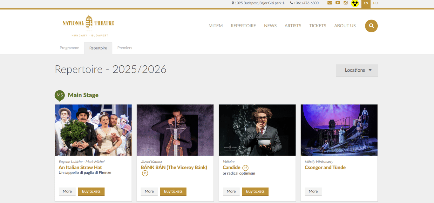
Task: Buy tickets for An Italian Straw Hat
Action: 91,192
